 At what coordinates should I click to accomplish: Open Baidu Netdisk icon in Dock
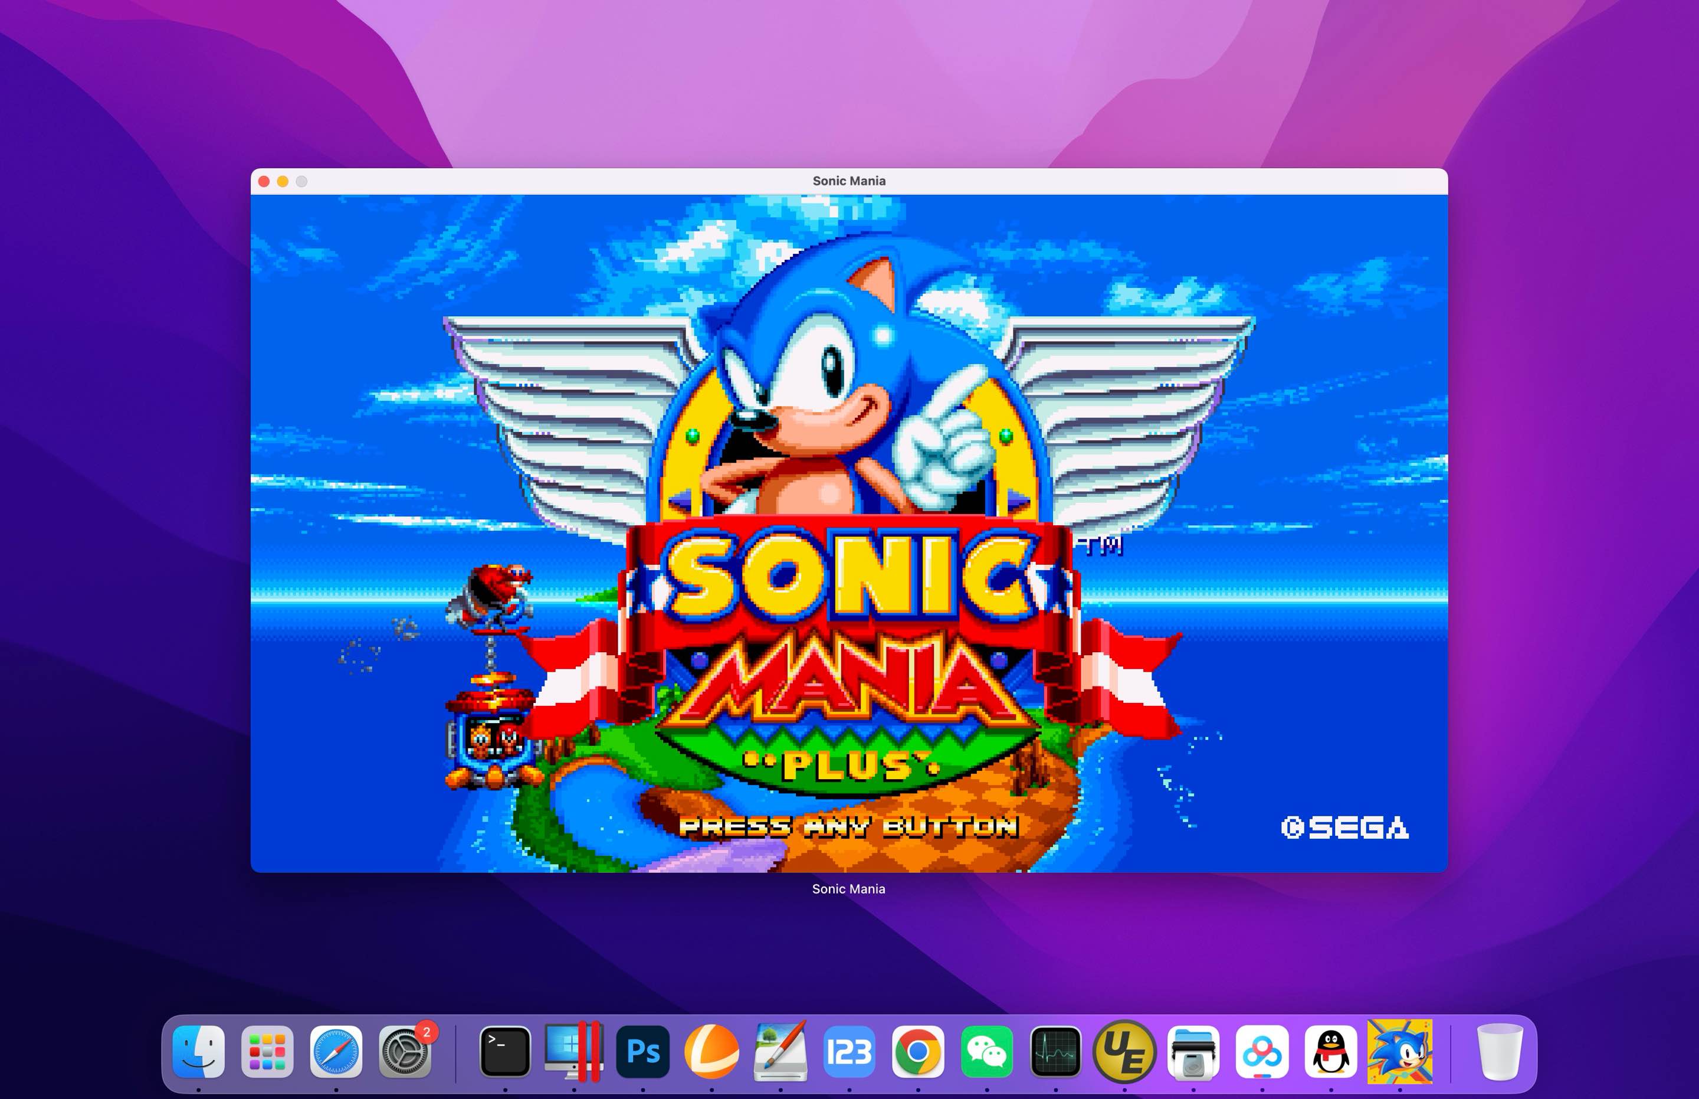pyautogui.click(x=1262, y=1051)
